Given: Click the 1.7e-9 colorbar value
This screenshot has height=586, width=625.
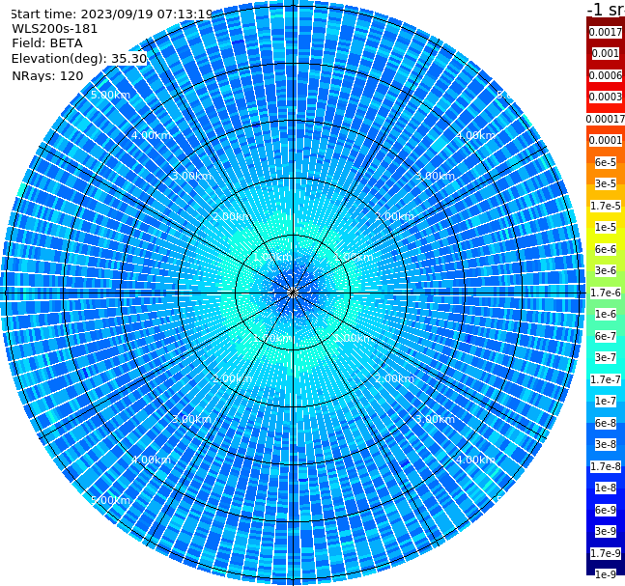Looking at the screenshot, I should [606, 553].
